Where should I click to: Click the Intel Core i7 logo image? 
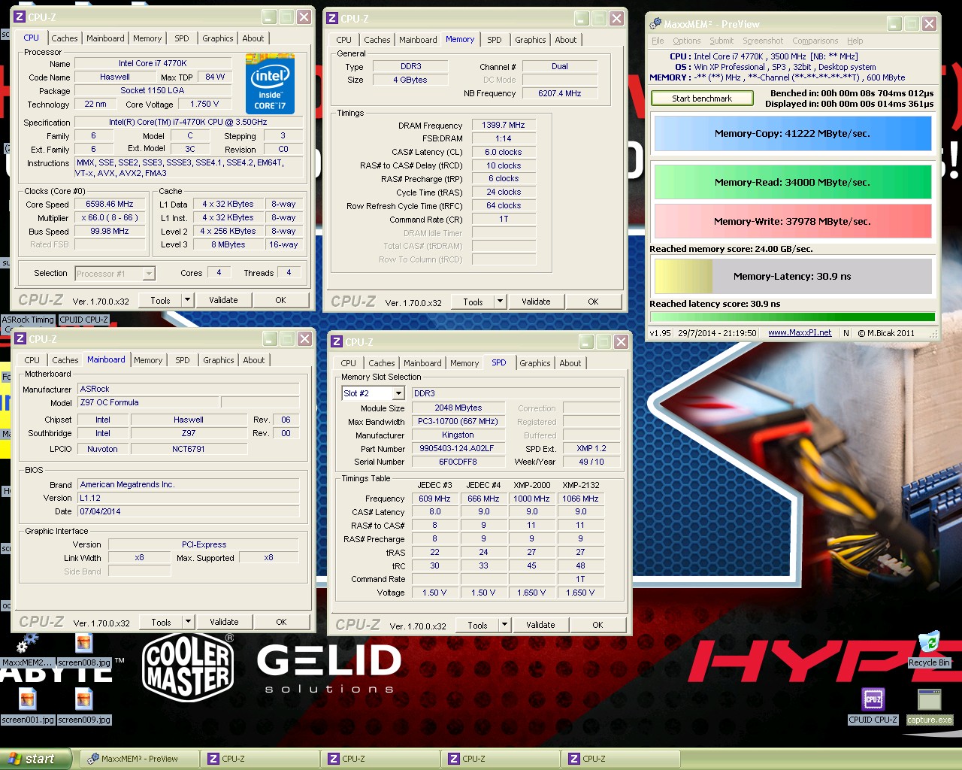coord(270,83)
